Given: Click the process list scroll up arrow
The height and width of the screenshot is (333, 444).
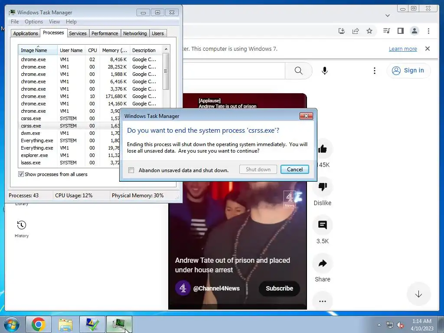Looking at the screenshot, I should (166, 49).
